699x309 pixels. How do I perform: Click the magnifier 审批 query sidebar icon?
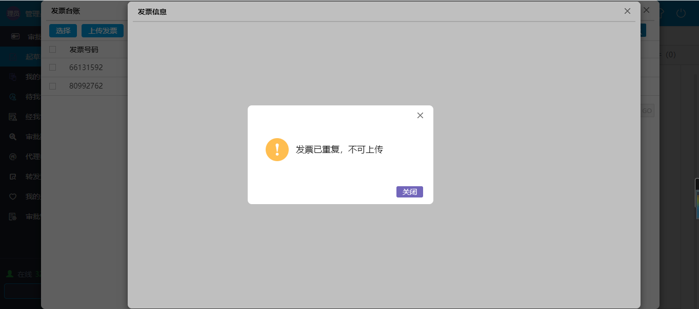pyautogui.click(x=13, y=137)
